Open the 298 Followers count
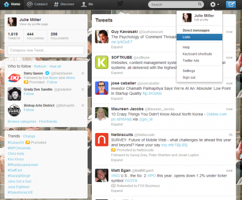 [x=59, y=36]
